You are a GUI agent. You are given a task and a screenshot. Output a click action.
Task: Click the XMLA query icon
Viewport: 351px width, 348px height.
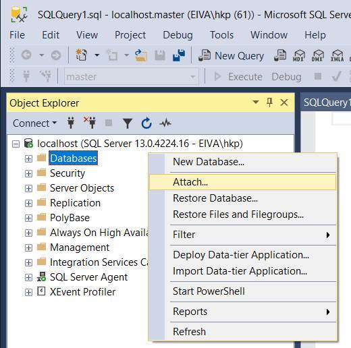pyautogui.click(x=337, y=55)
